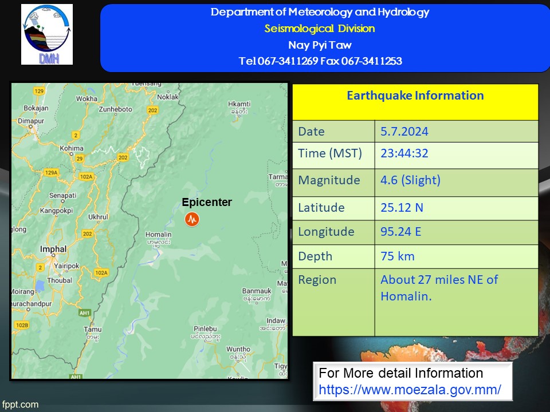Click the Banmauk label on the map
Screen dimensions: 550x412
click(x=257, y=291)
